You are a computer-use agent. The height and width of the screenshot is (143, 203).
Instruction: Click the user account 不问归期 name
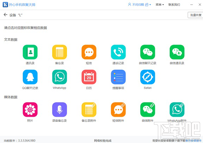point(138,5)
